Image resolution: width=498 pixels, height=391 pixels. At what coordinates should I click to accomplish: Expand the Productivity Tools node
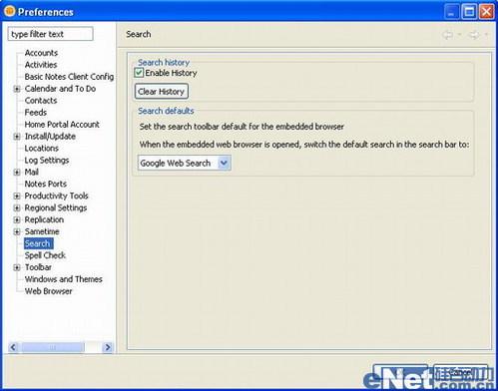tap(17, 195)
